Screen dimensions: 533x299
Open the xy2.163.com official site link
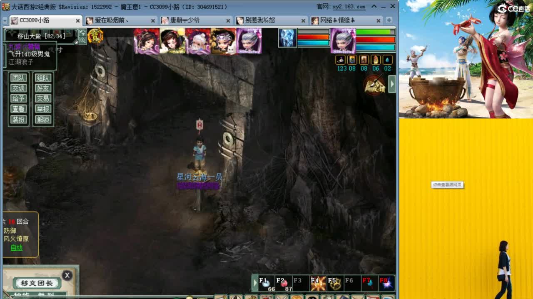(349, 7)
